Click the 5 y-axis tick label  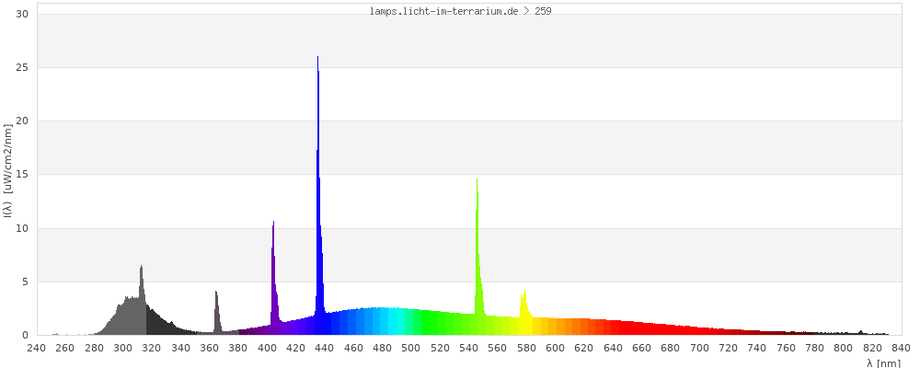pyautogui.click(x=26, y=282)
